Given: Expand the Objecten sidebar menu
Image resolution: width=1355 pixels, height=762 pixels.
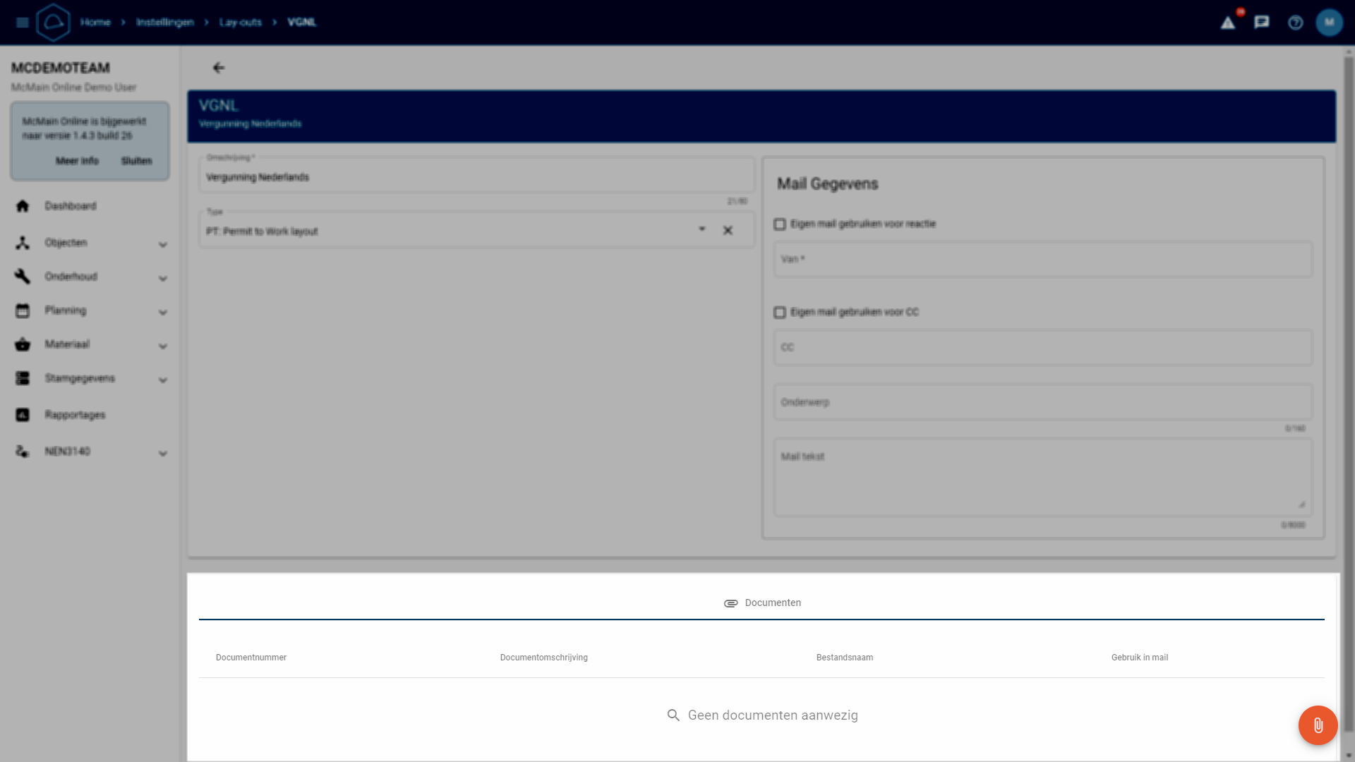Looking at the screenshot, I should (163, 244).
